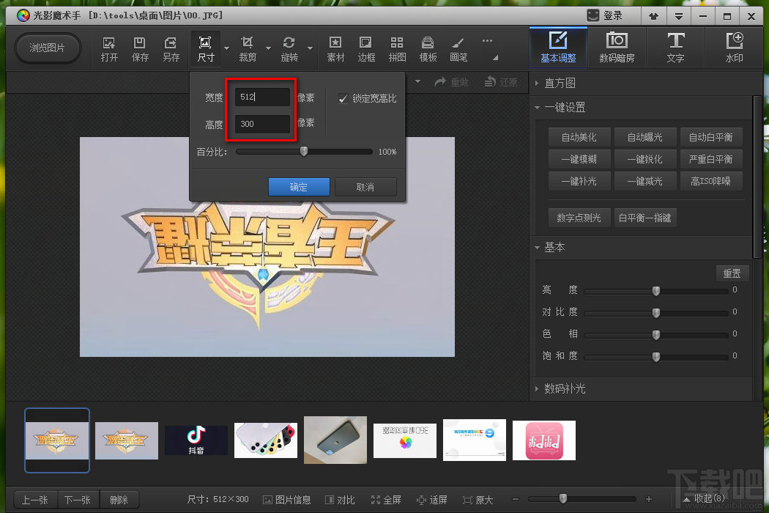Click the 删除 delete button
This screenshot has width=769, height=513.
(x=119, y=501)
